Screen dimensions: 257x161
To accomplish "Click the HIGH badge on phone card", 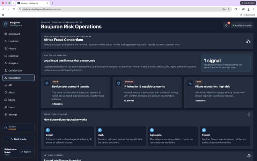I will (199, 82).
